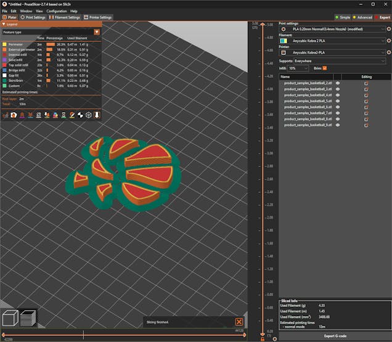
Task: Uncheck the Brim checkbox
Action: 325,68
